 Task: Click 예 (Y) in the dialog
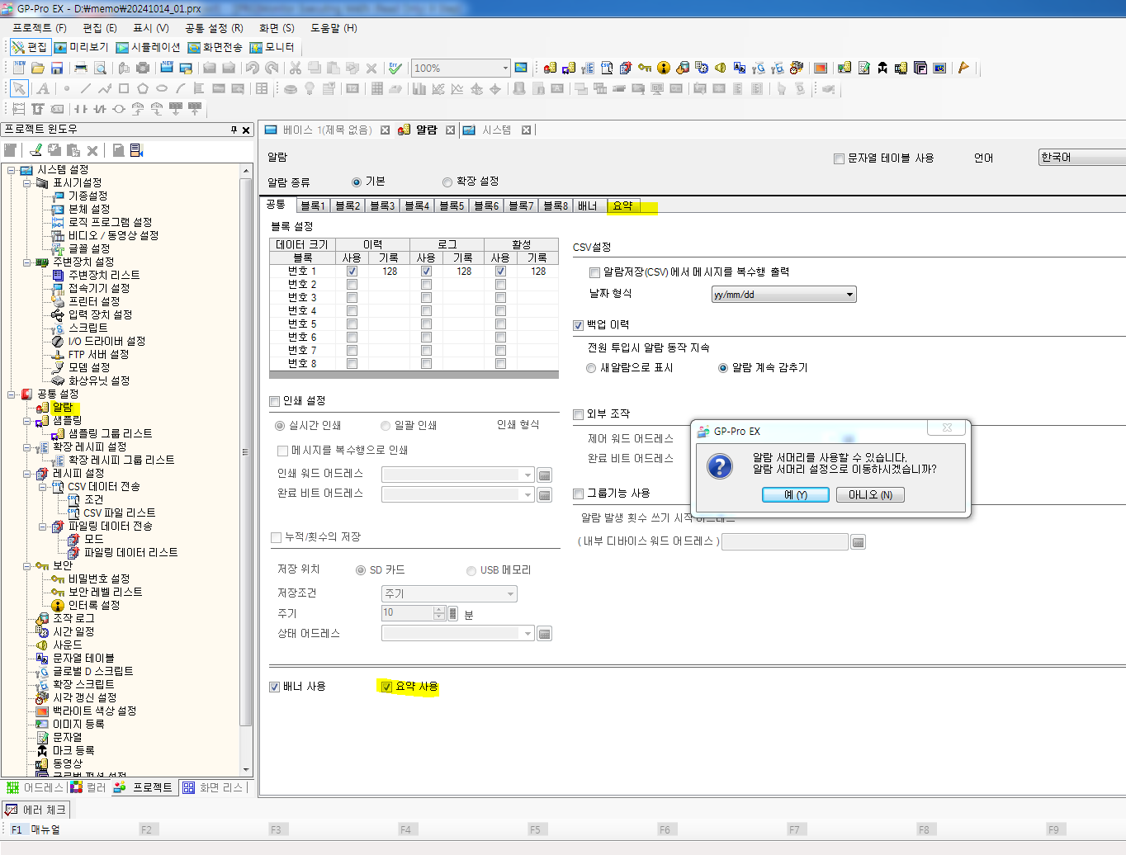(796, 494)
